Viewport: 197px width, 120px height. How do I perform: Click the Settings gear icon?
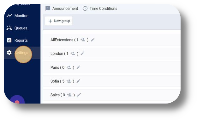(x=9, y=53)
